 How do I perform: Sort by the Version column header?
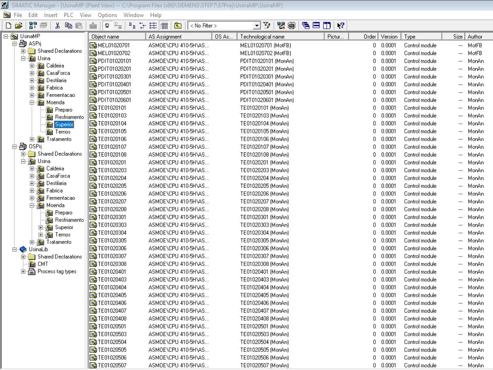coord(389,36)
